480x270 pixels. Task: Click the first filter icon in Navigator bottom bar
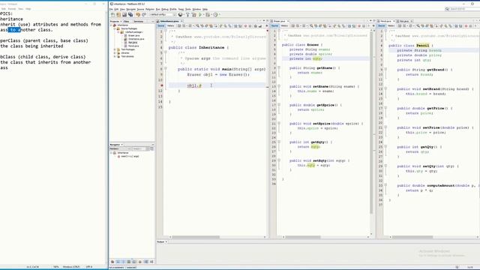pos(112,262)
